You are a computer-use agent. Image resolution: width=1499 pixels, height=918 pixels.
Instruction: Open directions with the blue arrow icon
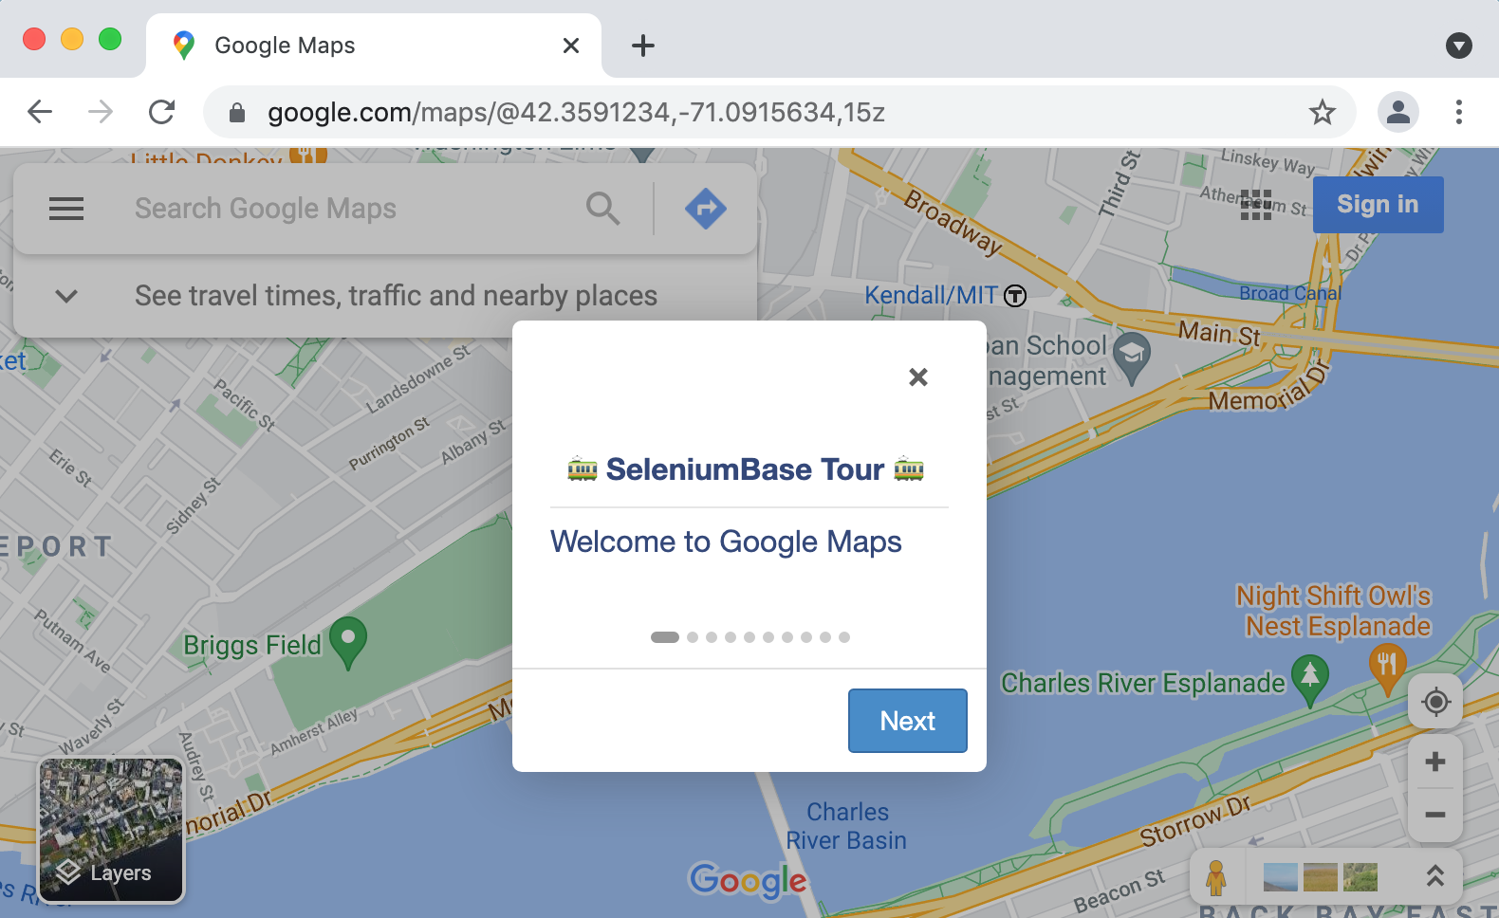706,209
